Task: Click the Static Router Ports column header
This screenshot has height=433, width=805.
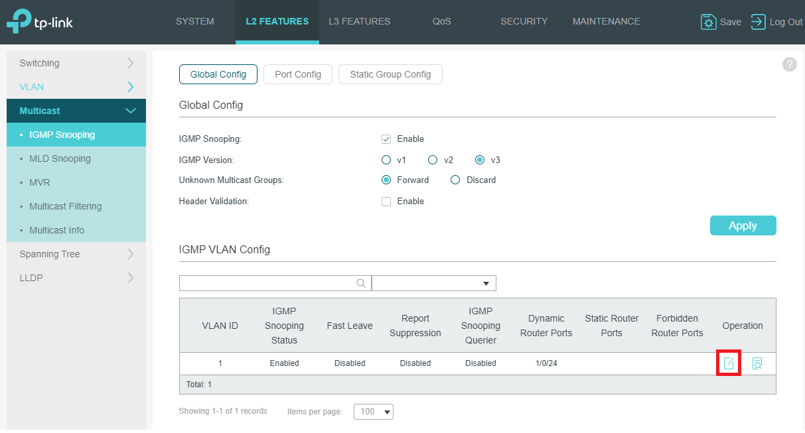Action: [x=612, y=326]
